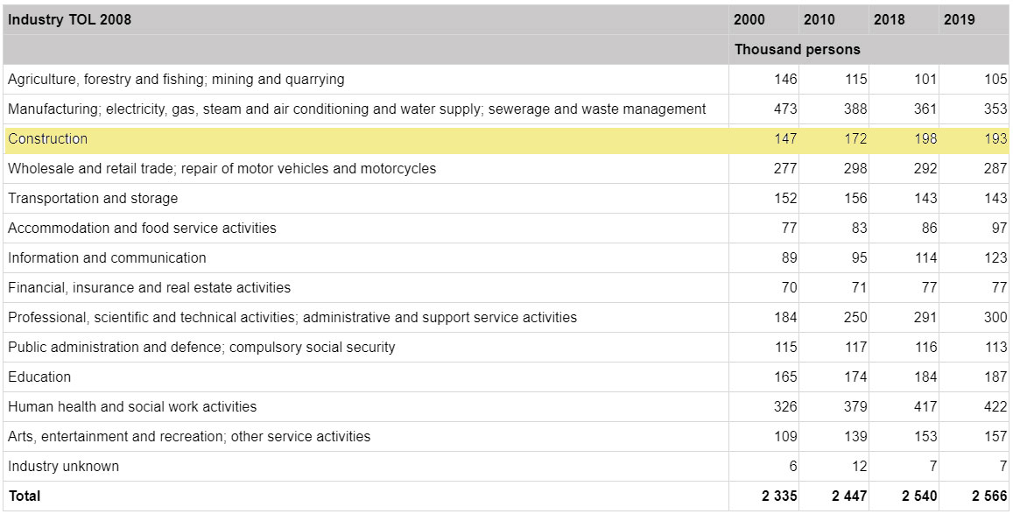Select the 2000 column header
The image size is (1013, 514).
pyautogui.click(x=750, y=18)
